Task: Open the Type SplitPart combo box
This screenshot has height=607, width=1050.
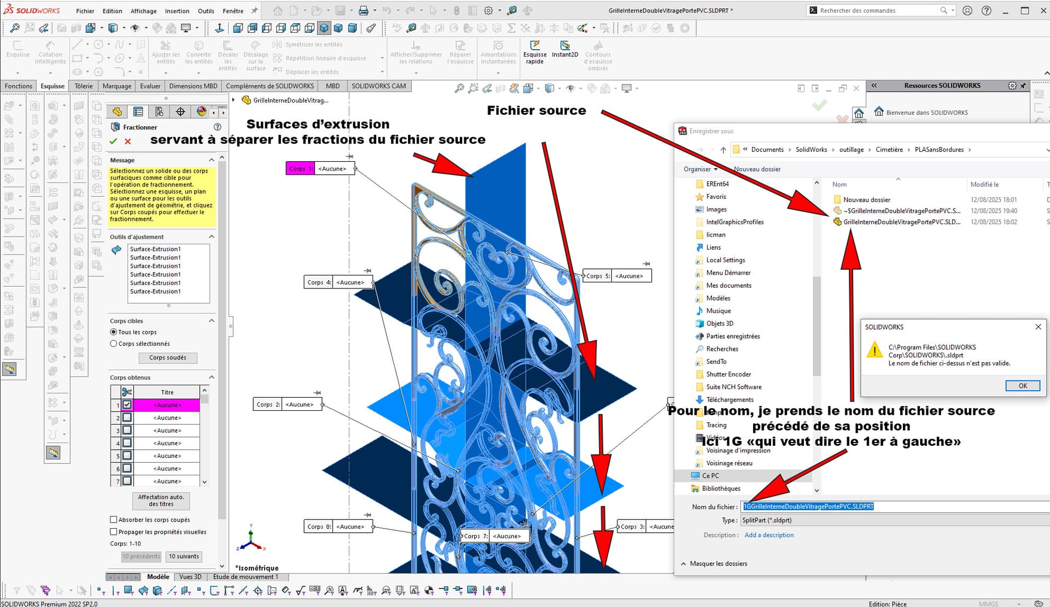Action: pyautogui.click(x=895, y=520)
